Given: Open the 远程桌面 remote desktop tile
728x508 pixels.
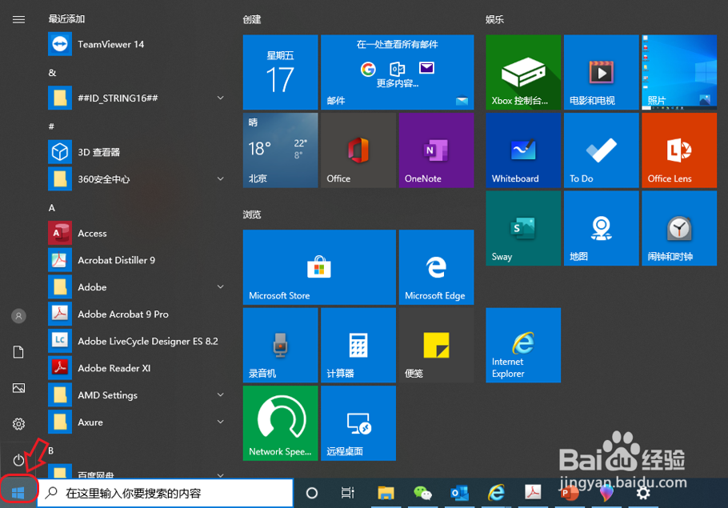Looking at the screenshot, I should click(358, 423).
